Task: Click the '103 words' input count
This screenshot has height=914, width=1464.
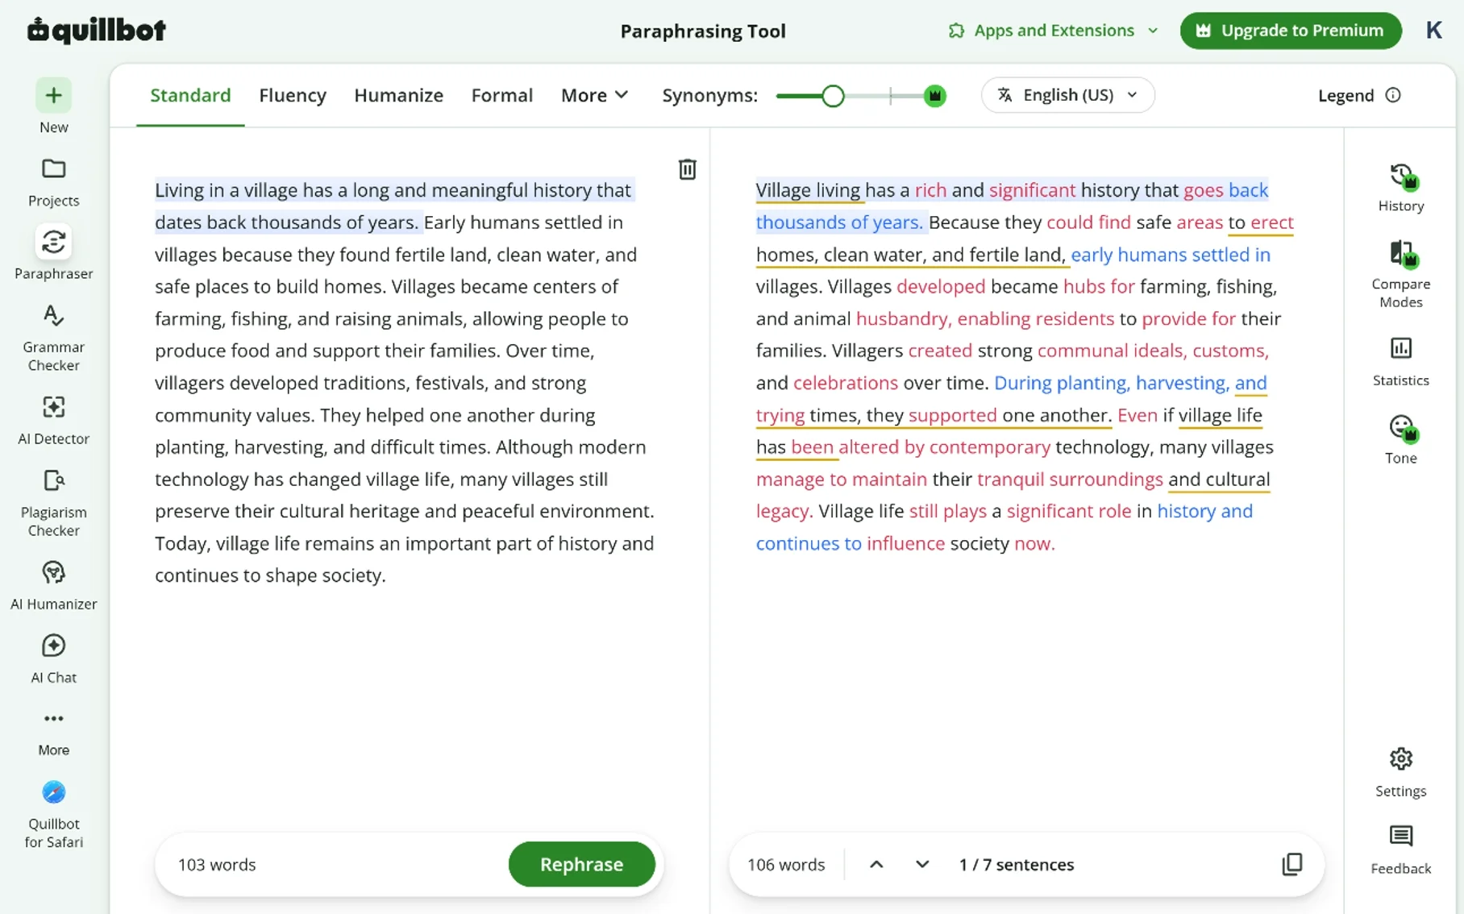Action: tap(217, 864)
